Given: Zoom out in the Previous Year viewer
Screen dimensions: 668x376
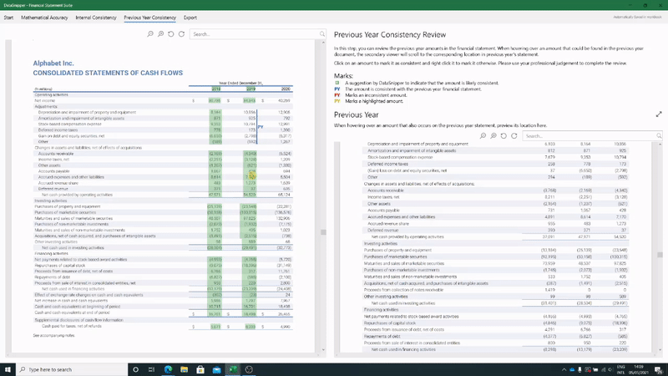Looking at the screenshot, I should [x=483, y=135].
